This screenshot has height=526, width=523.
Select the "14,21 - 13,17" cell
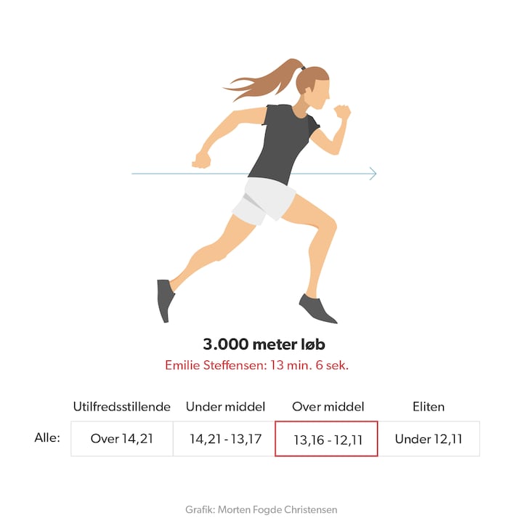[x=224, y=439]
